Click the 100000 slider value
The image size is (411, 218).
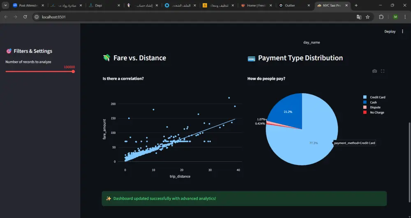[69, 67]
